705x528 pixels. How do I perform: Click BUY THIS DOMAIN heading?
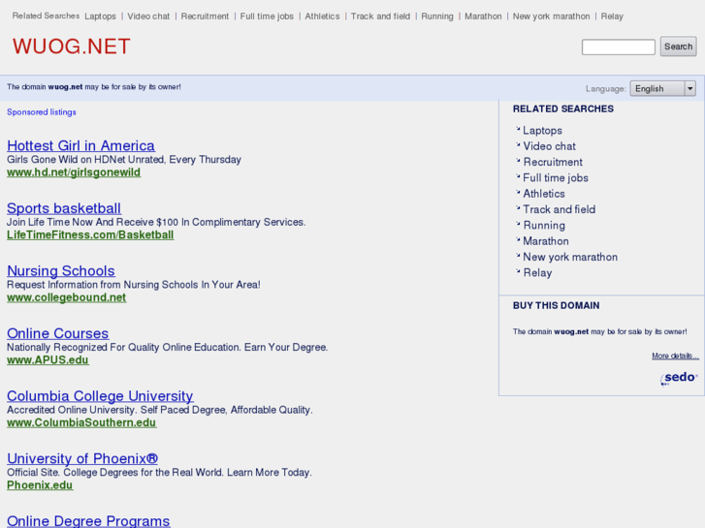coord(557,305)
